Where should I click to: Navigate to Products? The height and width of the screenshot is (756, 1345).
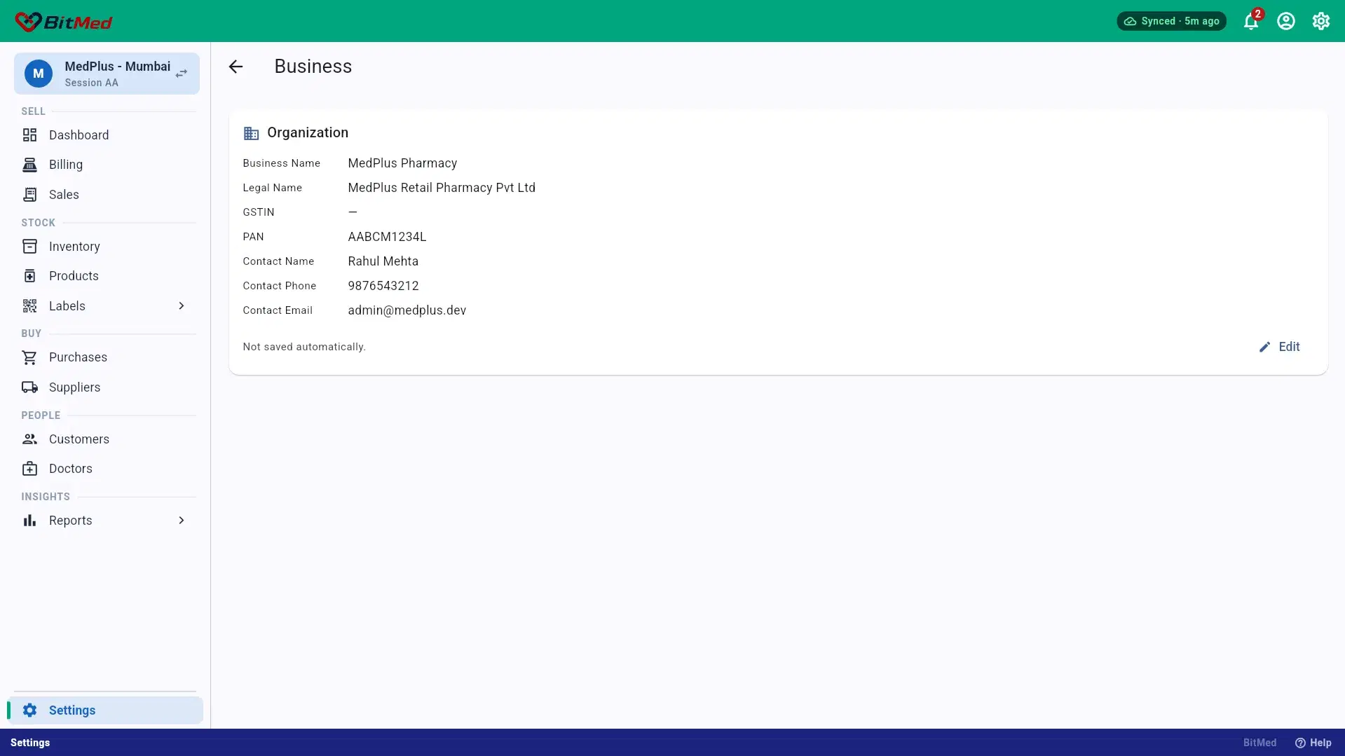(105, 276)
